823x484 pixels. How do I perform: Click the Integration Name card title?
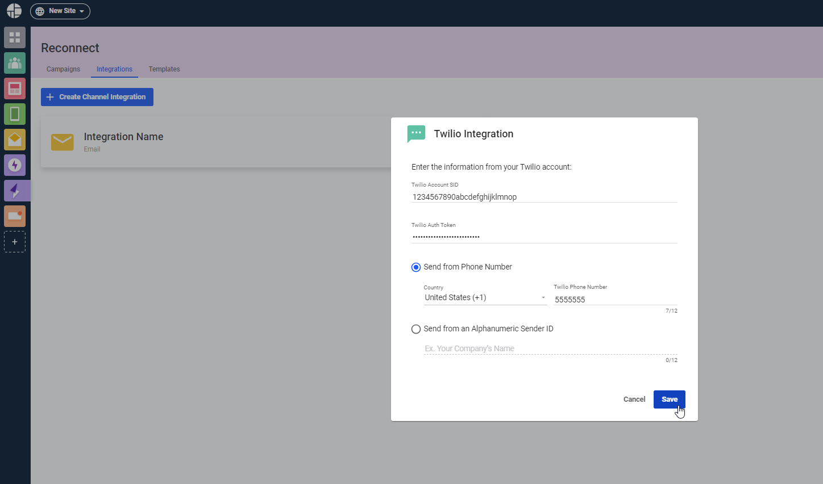click(x=123, y=137)
